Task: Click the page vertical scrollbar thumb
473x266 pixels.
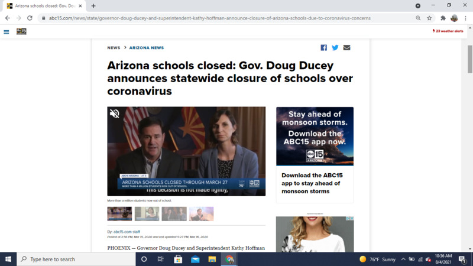Action: (x=469, y=59)
